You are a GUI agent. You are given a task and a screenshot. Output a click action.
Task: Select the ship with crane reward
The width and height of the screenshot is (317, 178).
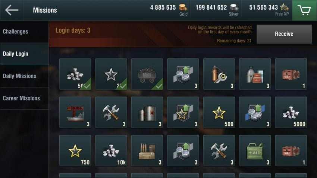(75, 112)
